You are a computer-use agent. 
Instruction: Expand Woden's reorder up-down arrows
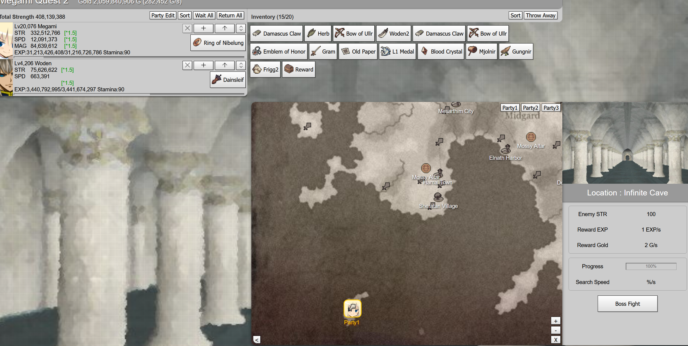pyautogui.click(x=241, y=65)
